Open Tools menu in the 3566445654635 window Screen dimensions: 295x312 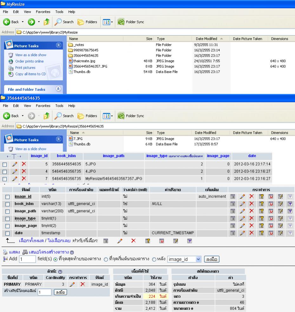(x=59, y=106)
